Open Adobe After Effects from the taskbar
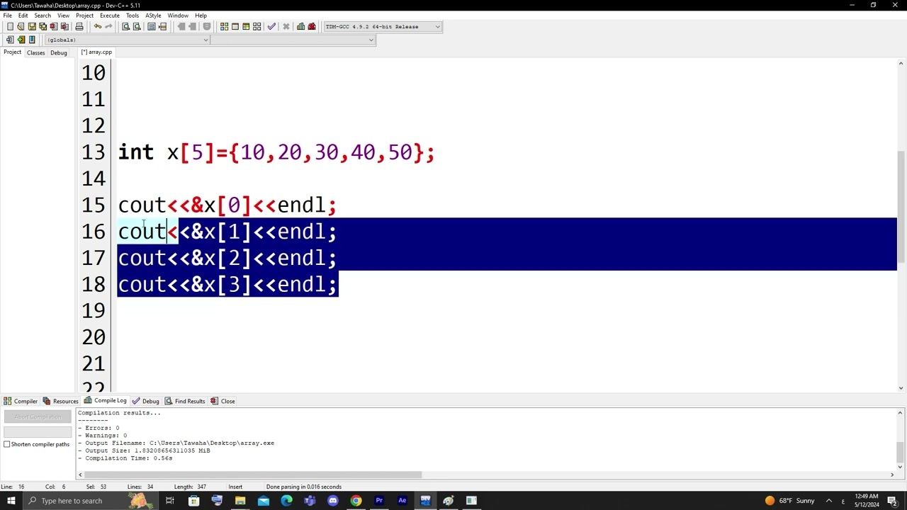This screenshot has width=907, height=510. pyautogui.click(x=402, y=501)
